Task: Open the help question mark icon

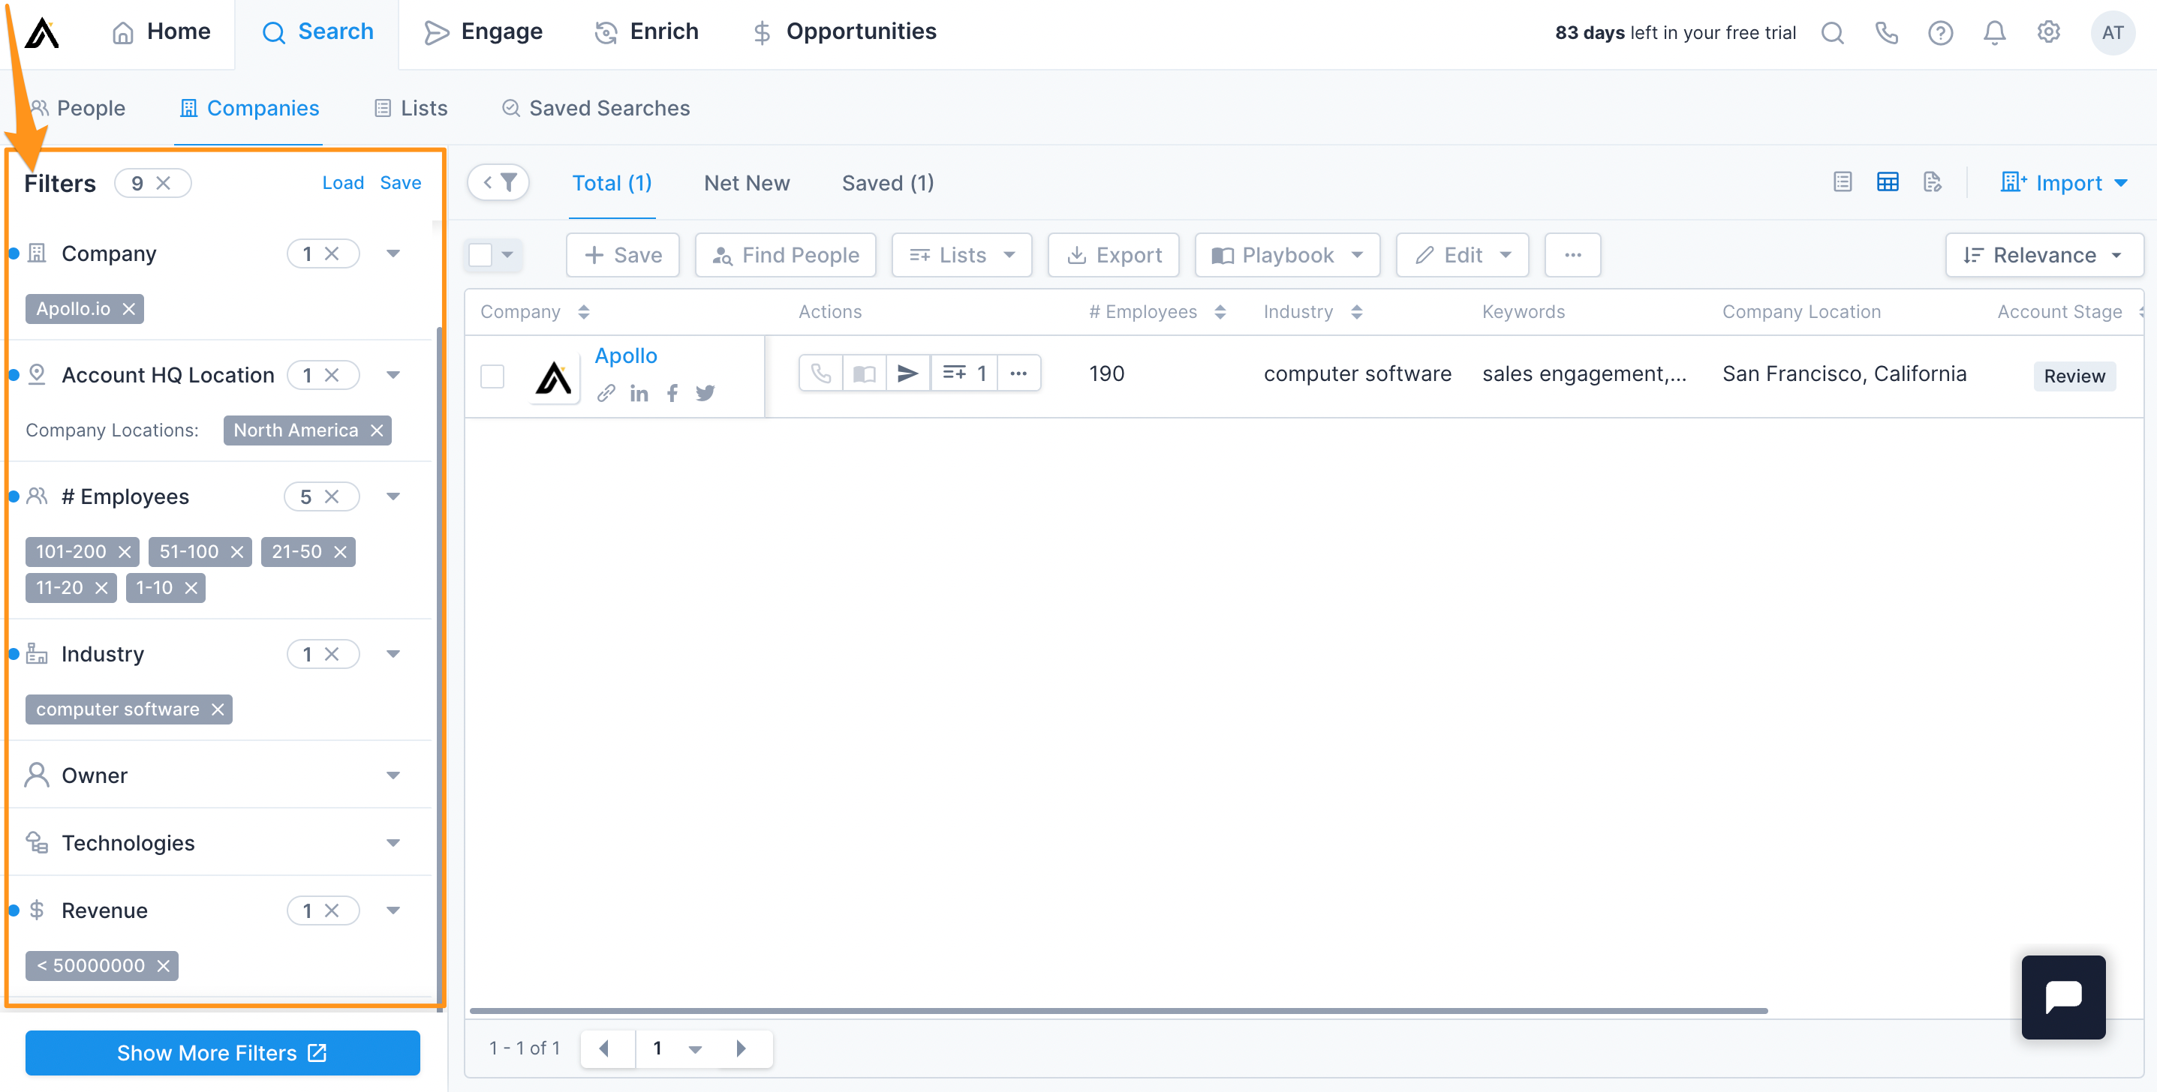Action: click(x=1940, y=33)
